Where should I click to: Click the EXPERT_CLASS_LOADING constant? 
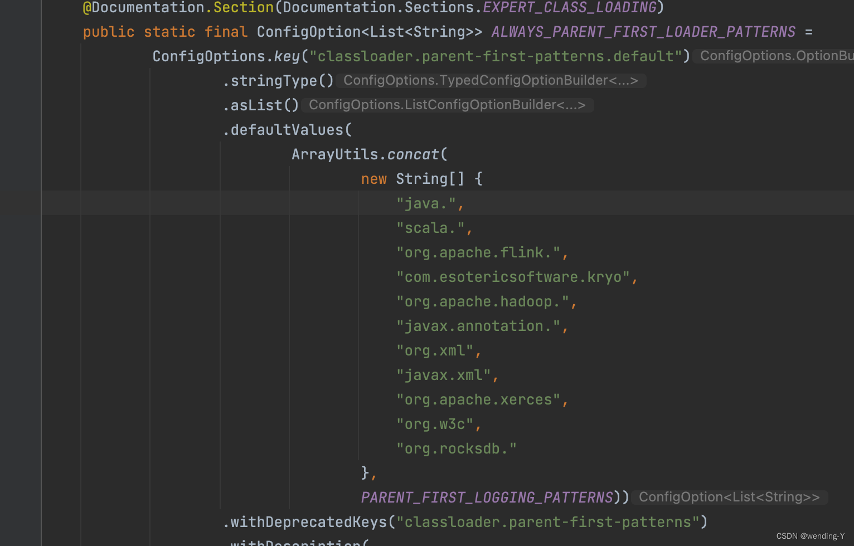[x=569, y=8]
